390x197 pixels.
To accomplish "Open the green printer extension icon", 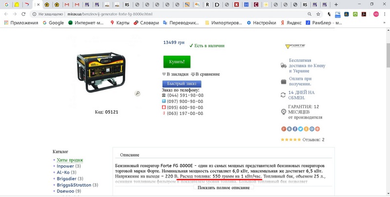I will 355,14.
